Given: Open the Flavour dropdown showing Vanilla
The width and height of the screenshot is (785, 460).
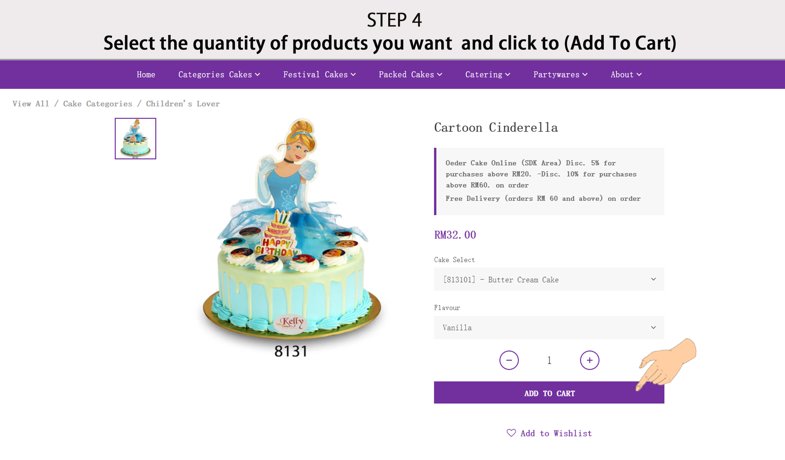Looking at the screenshot, I should point(549,327).
